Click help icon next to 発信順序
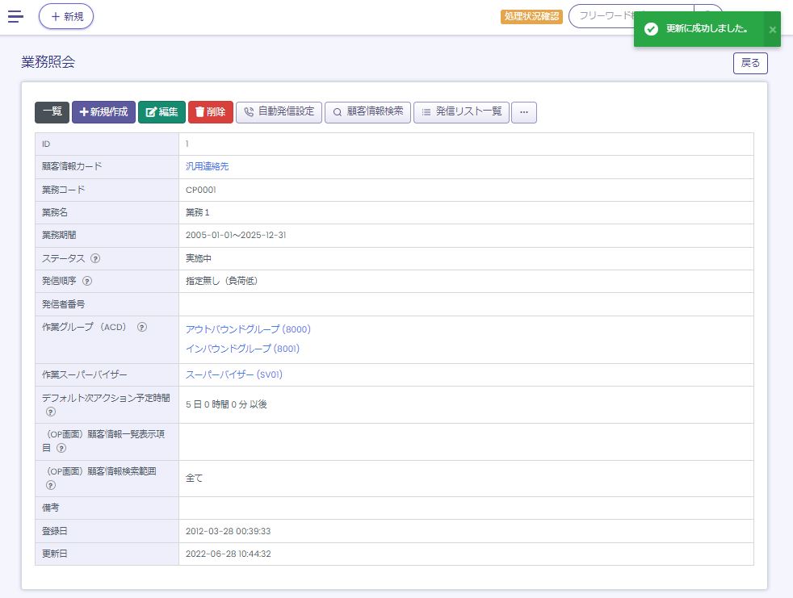Image resolution: width=793 pixels, height=598 pixels. tap(87, 282)
